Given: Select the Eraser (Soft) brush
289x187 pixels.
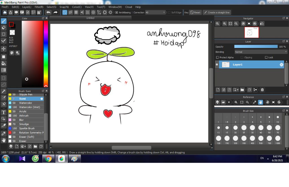Looking at the screenshot, I should coord(26,137).
